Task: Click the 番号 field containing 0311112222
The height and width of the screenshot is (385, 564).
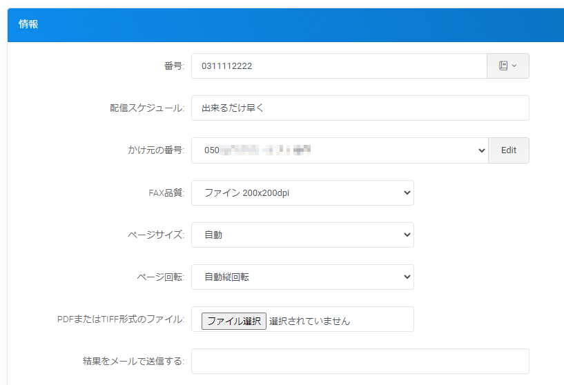Action: pos(338,66)
